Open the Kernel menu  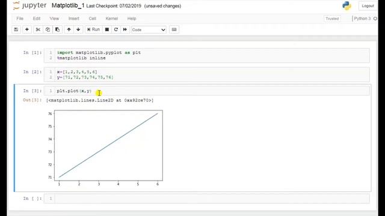(x=112, y=19)
